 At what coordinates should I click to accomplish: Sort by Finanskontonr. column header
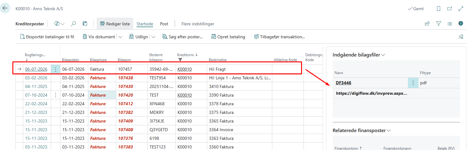pos(348,148)
